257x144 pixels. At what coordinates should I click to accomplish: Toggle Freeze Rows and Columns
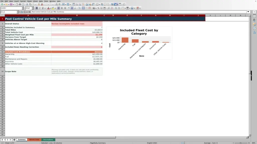pyautogui.click(x=115, y=4)
